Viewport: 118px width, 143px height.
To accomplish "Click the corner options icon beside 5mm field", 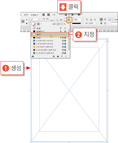I will point(110,20).
